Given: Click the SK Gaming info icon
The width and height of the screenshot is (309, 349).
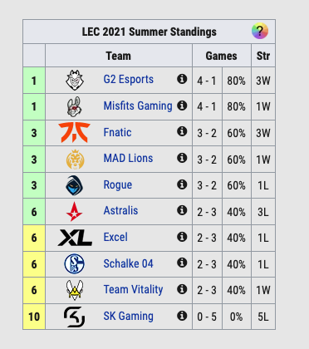Looking at the screenshot, I should point(182,315).
